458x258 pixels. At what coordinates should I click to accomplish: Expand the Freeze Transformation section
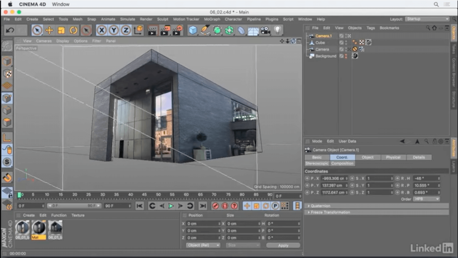click(330, 212)
